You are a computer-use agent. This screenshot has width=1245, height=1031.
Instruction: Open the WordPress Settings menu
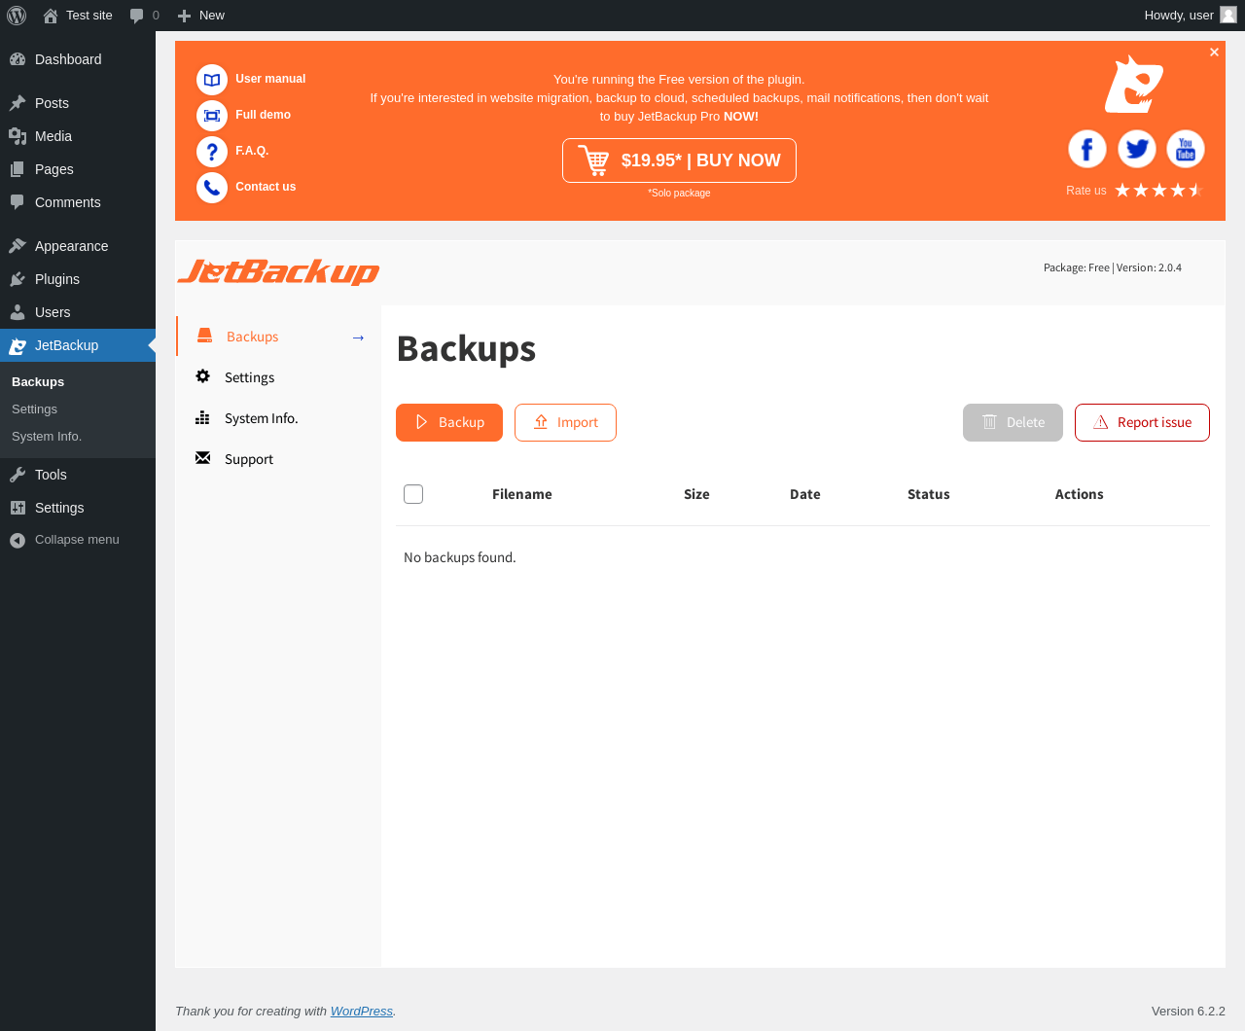tap(78, 508)
